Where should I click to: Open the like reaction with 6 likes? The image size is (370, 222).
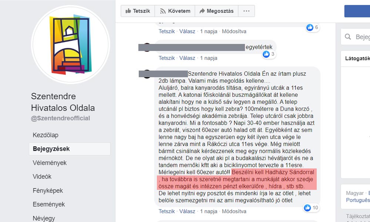click(x=313, y=27)
